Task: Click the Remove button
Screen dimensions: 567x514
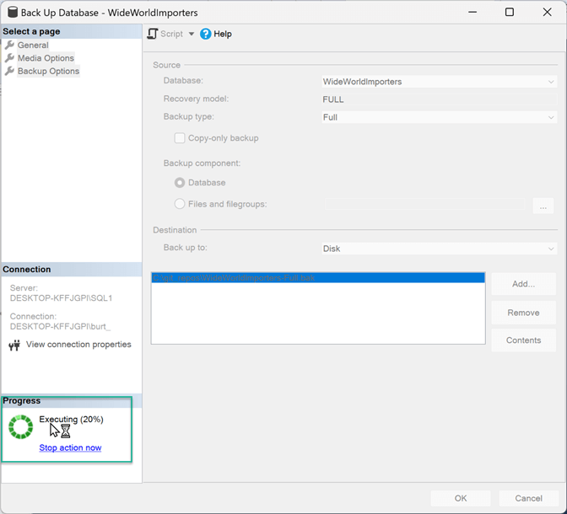Action: coord(523,313)
